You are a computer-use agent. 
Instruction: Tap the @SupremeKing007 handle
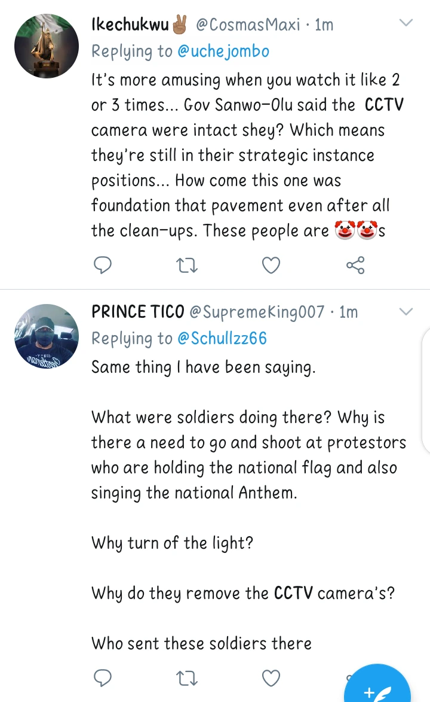[x=257, y=312]
